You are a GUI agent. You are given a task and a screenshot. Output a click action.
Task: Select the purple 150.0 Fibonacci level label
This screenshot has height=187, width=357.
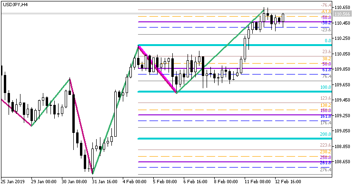tap(326, 110)
